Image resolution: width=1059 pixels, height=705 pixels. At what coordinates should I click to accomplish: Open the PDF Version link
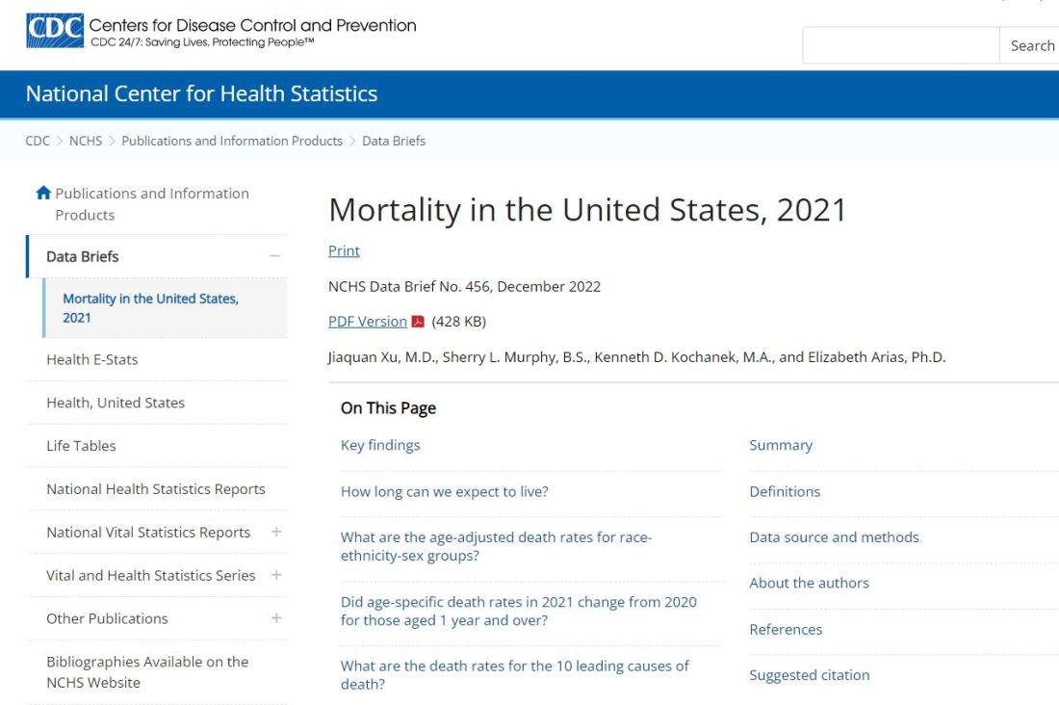click(368, 321)
